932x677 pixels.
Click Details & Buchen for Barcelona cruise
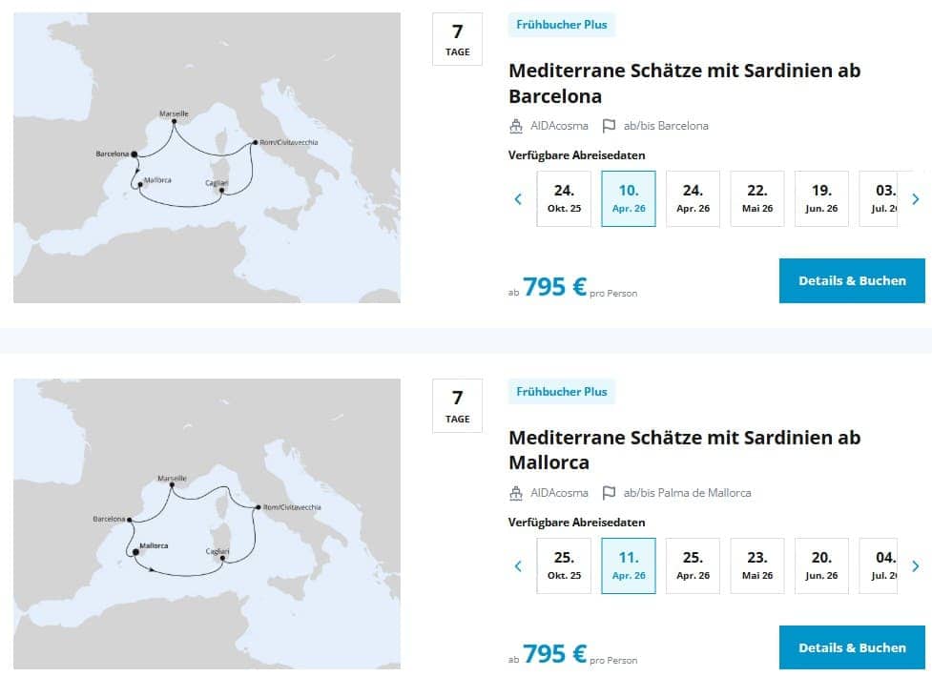click(x=852, y=280)
